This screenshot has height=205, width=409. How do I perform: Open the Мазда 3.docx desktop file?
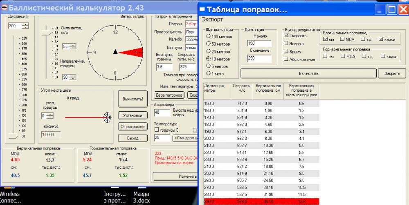(140, 197)
